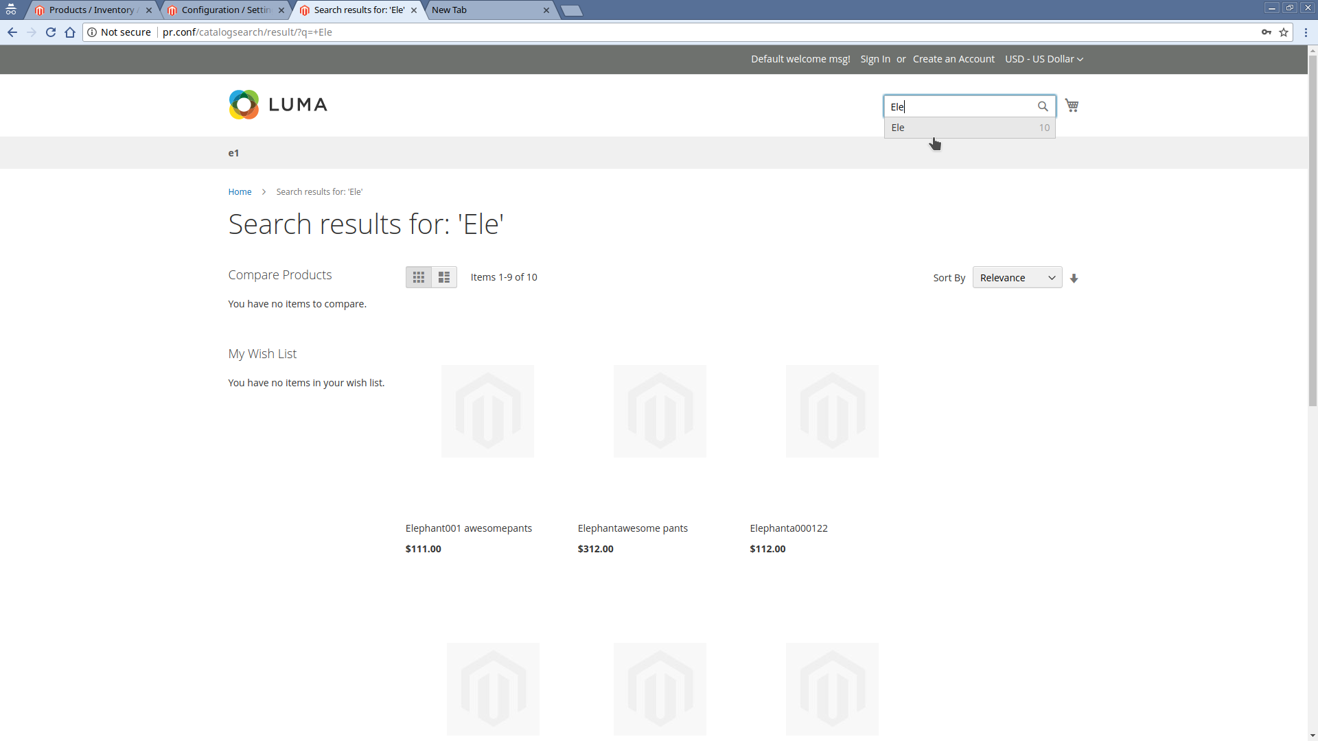Open Elephant001 awesomepants product link
Image resolution: width=1318 pixels, height=741 pixels.
[469, 528]
